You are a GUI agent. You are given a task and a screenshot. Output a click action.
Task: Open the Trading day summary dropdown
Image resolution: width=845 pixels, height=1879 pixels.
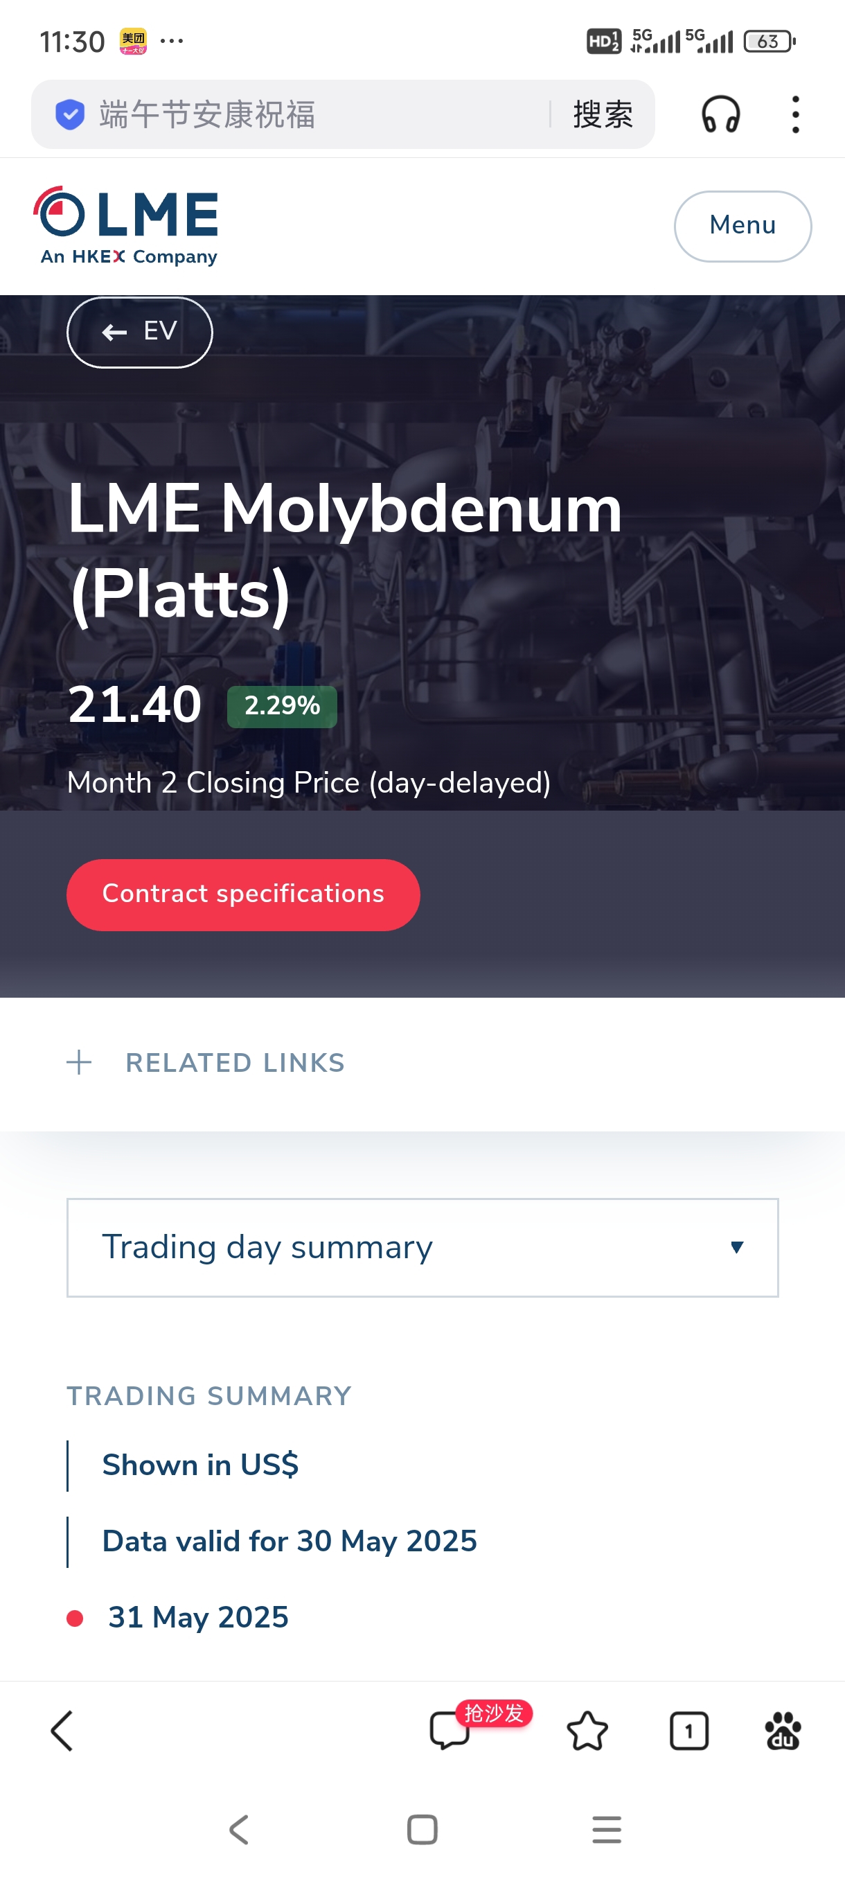pyautogui.click(x=422, y=1247)
